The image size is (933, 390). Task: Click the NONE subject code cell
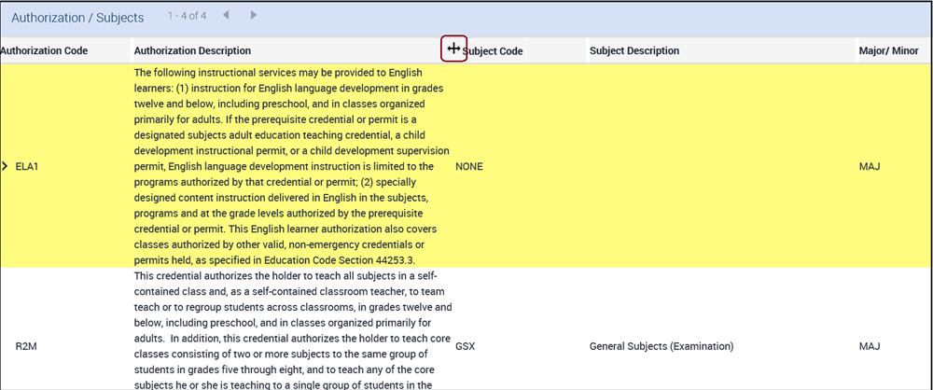(469, 166)
